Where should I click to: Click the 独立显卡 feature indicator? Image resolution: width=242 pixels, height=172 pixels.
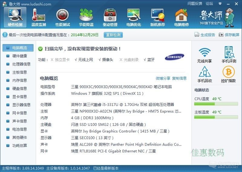(60, 59)
